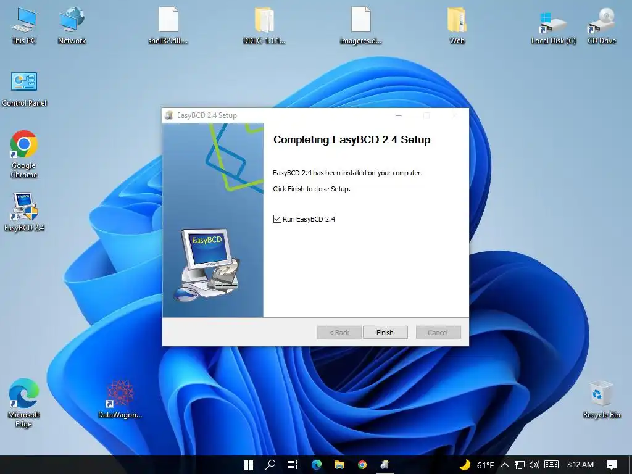Click the 3:12 AM clock

pyautogui.click(x=580, y=465)
